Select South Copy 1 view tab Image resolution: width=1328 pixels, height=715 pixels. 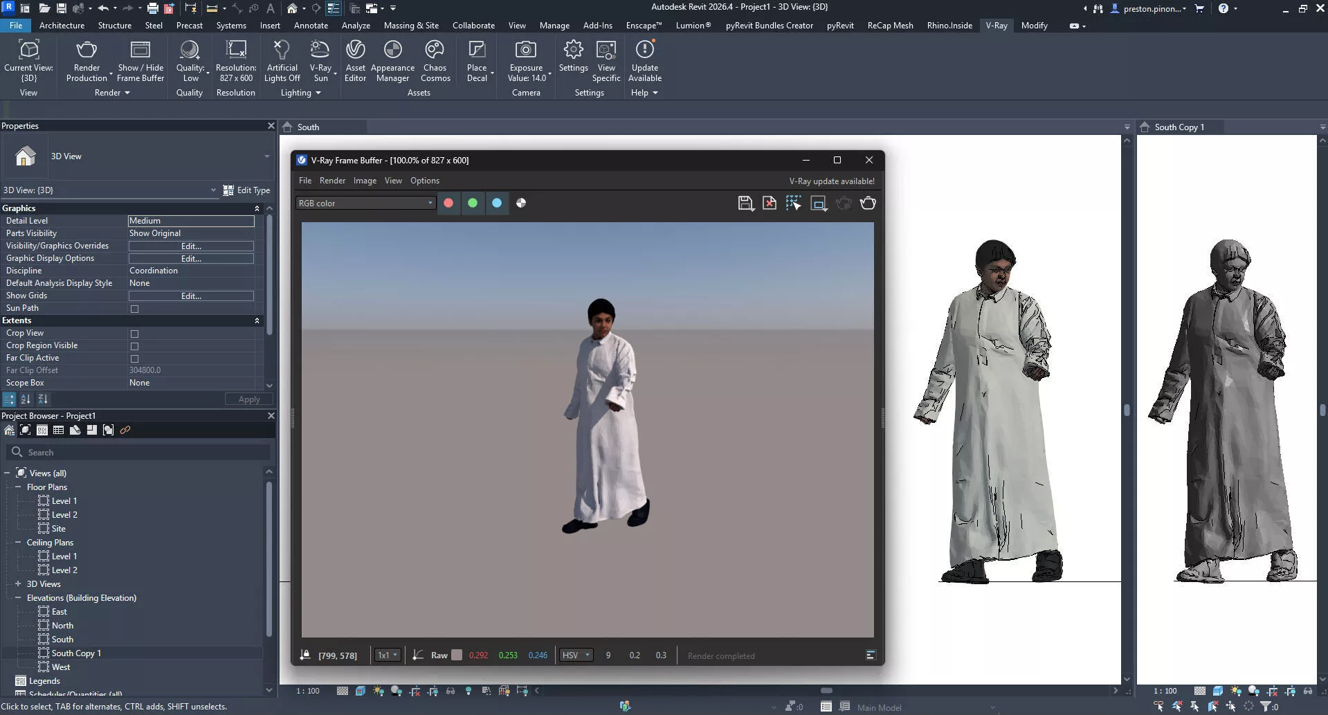(x=1180, y=127)
